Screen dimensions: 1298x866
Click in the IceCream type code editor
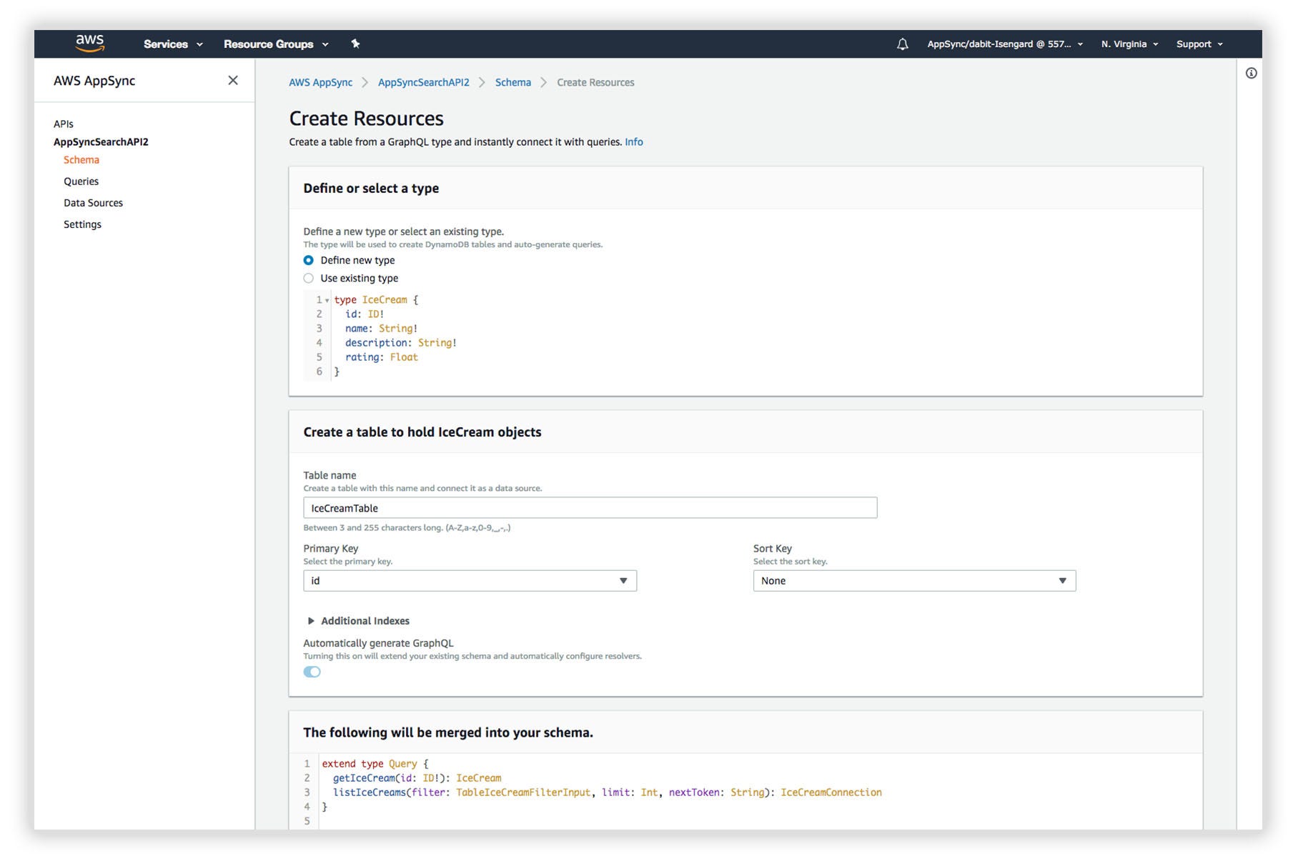click(x=745, y=336)
